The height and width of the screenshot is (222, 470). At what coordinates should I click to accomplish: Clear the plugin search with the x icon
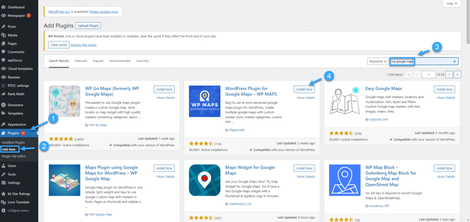pyautogui.click(x=454, y=61)
